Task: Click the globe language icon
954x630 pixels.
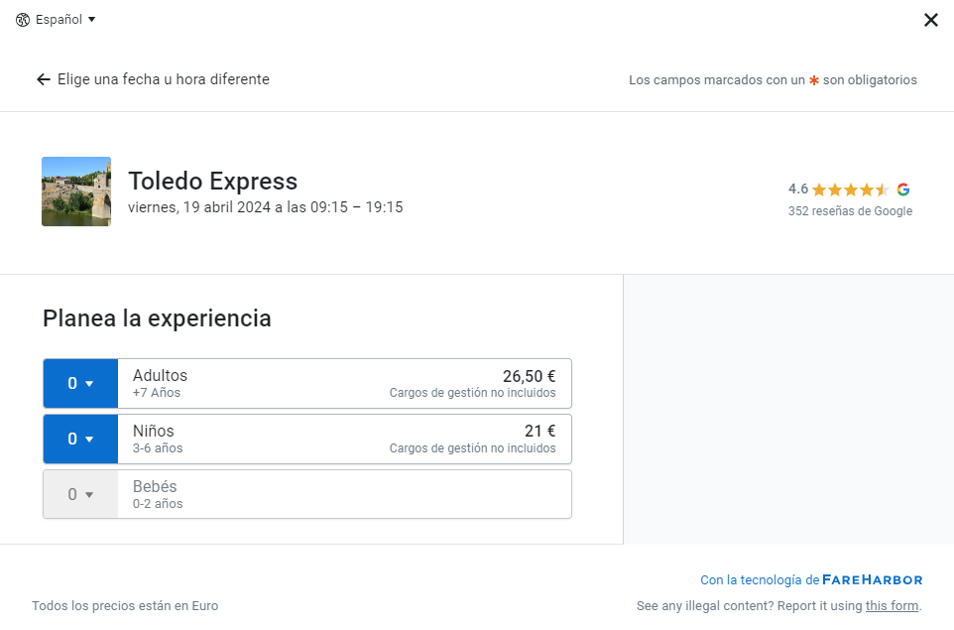Action: point(23,20)
